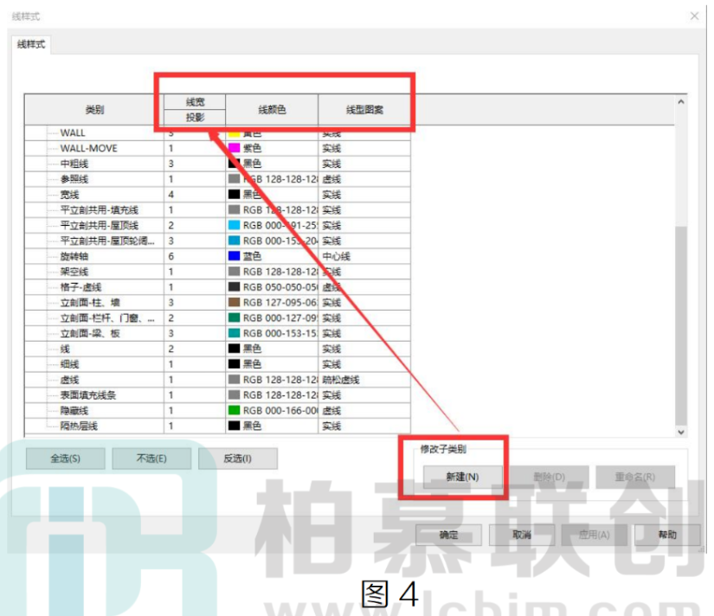Click the 线颜色 column header
The height and width of the screenshot is (616, 714).
click(x=272, y=110)
